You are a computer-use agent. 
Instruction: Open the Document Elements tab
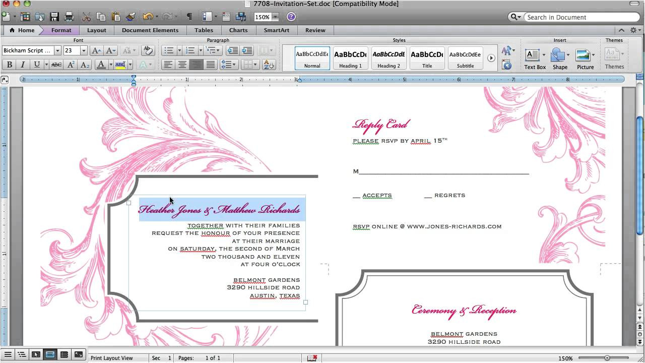150,30
